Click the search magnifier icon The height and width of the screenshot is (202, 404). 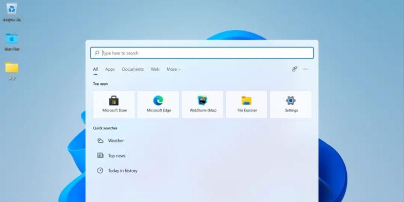click(97, 53)
